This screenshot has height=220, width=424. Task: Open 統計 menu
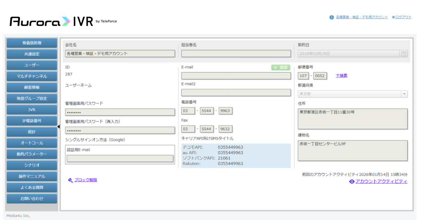(32, 132)
